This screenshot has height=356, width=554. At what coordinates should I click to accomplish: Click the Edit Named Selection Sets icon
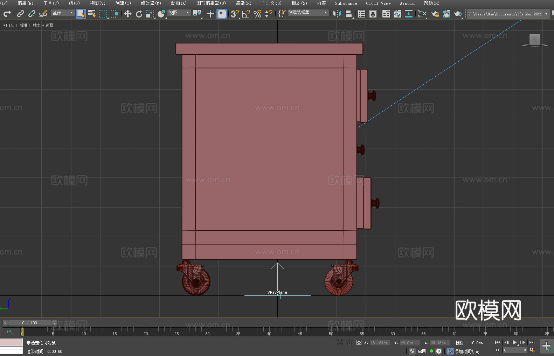pos(282,14)
